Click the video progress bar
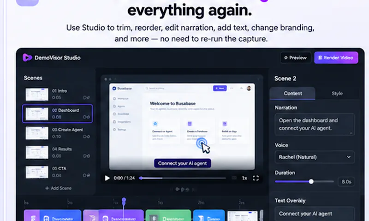369x221 pixels. pyautogui.click(x=183, y=178)
